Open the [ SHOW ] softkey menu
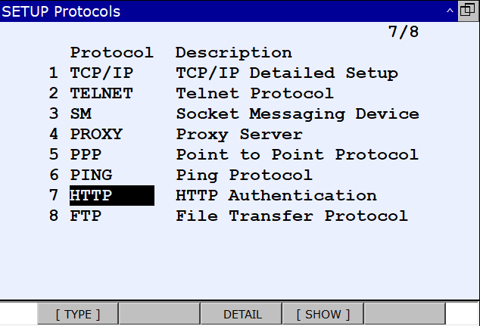This screenshot has height=326, width=480. [323, 314]
